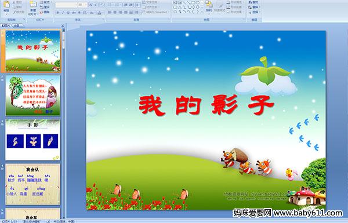The width and height of the screenshot is (348, 223).
Task: Select the 手影 slide thumbnail
Action: click(33, 140)
